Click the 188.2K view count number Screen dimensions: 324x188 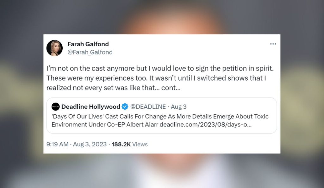[121, 144]
